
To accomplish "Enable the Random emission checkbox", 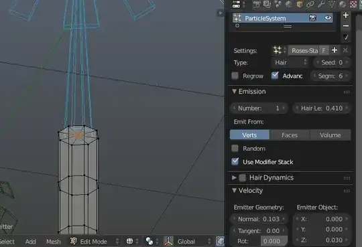I will pos(235,149).
